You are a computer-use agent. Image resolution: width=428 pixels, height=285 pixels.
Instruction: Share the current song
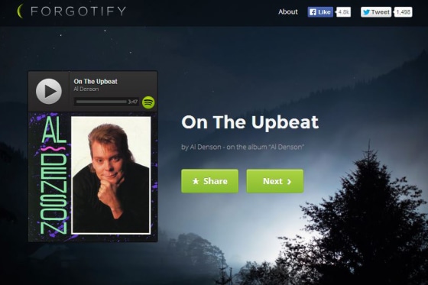pos(209,181)
